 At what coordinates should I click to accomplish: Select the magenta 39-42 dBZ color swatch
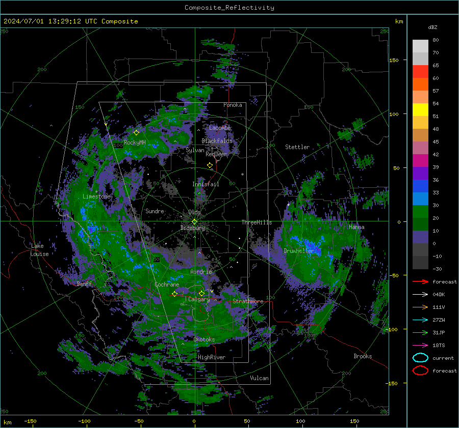(x=420, y=161)
